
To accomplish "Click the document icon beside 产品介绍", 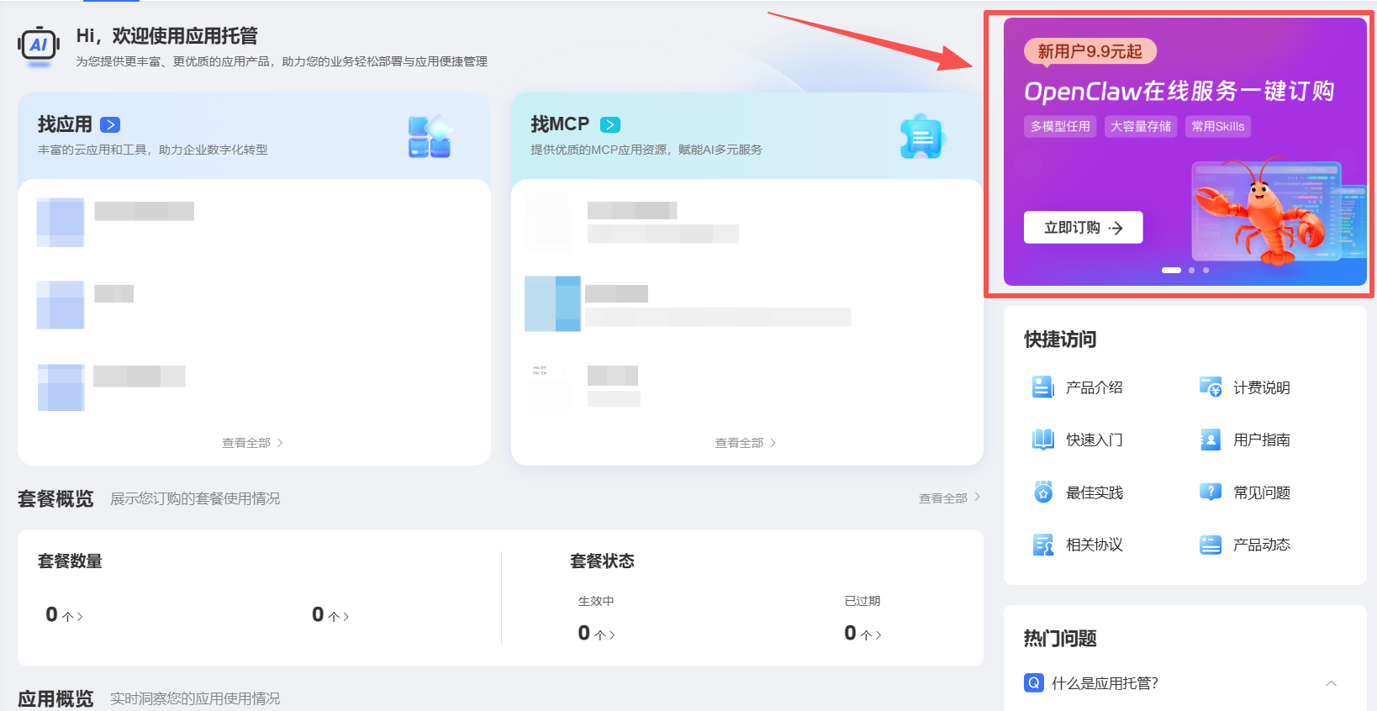I will tap(1042, 387).
